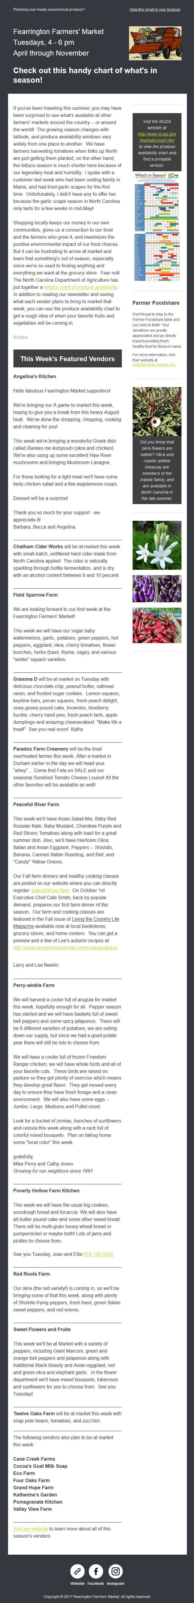The height and width of the screenshot is (1603, 194).
Task: Click the okra flower photo
Action: tap(157, 411)
